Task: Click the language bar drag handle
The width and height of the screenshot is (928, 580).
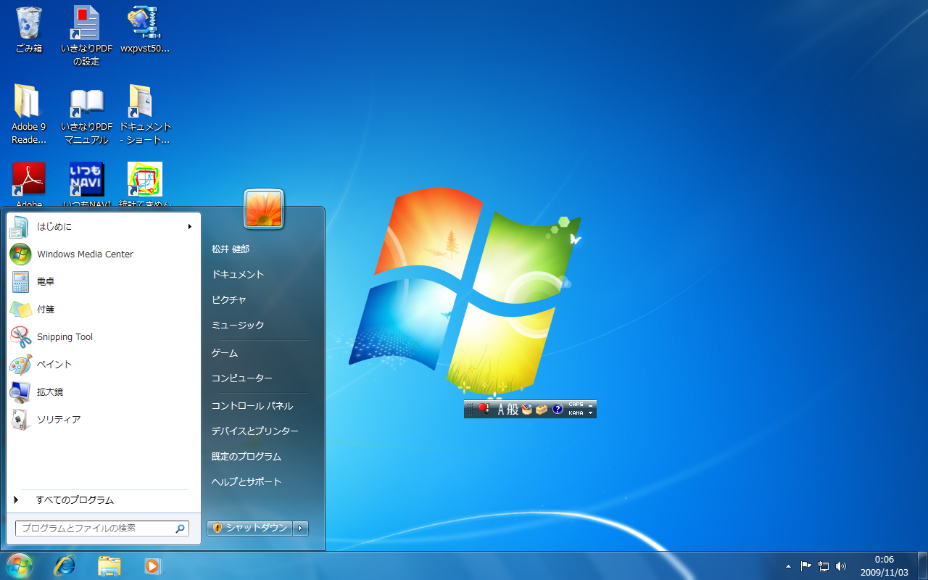Action: click(x=470, y=410)
